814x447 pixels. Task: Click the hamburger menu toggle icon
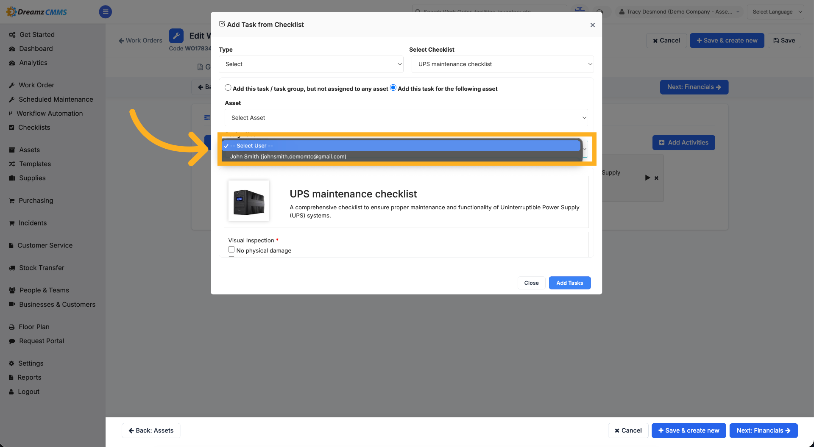[x=106, y=12]
